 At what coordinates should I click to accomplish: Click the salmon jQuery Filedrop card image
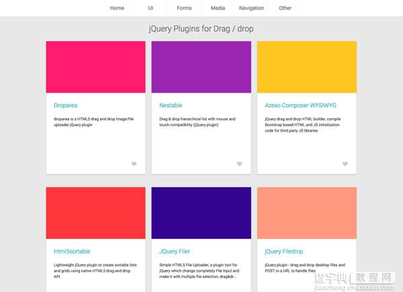[x=307, y=213]
